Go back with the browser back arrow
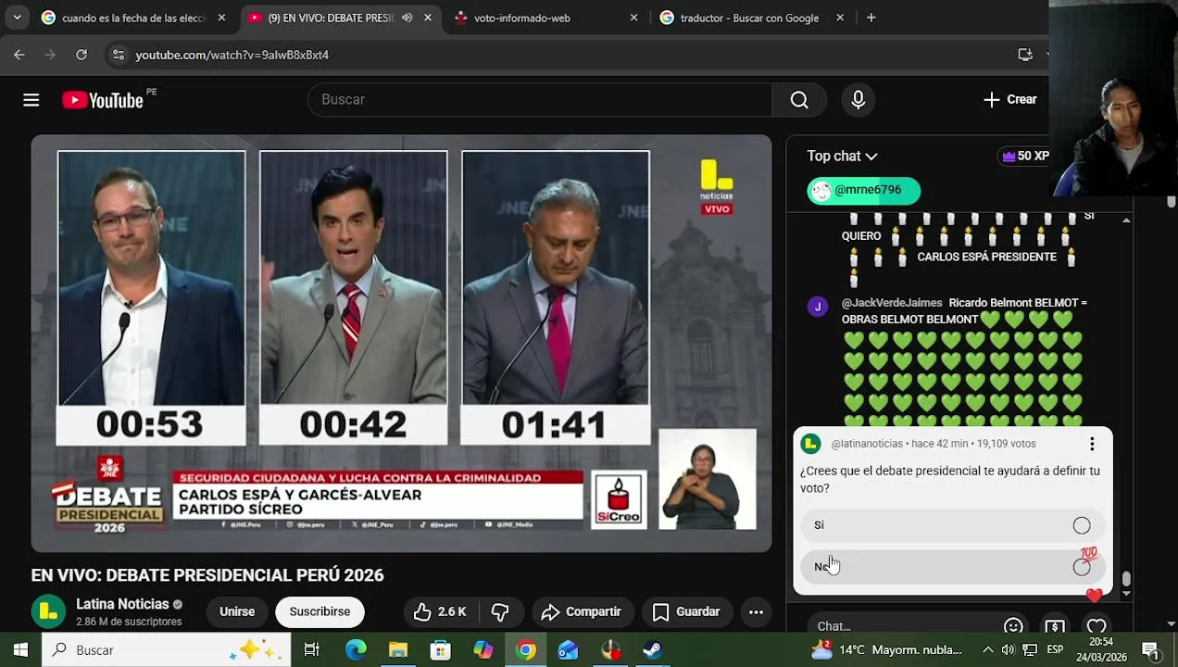 [x=19, y=55]
